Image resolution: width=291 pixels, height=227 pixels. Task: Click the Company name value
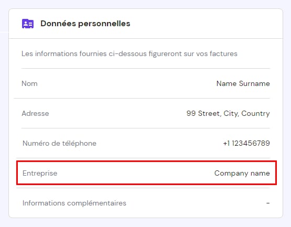coord(242,173)
